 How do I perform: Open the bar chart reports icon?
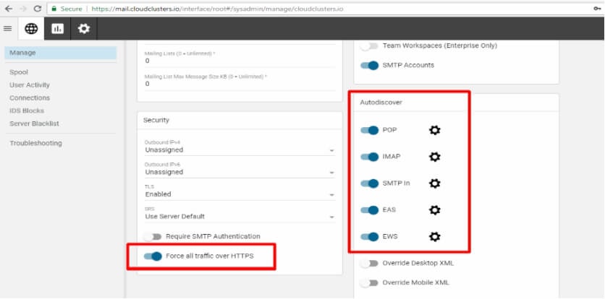[57, 28]
